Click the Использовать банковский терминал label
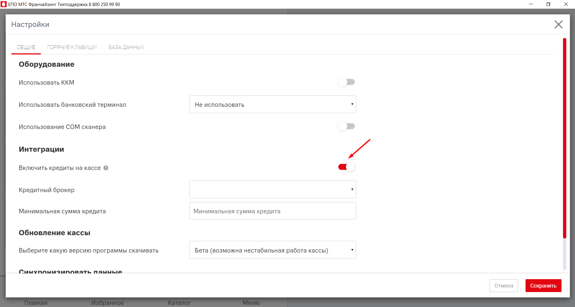The height and width of the screenshot is (307, 575). pyautogui.click(x=72, y=105)
